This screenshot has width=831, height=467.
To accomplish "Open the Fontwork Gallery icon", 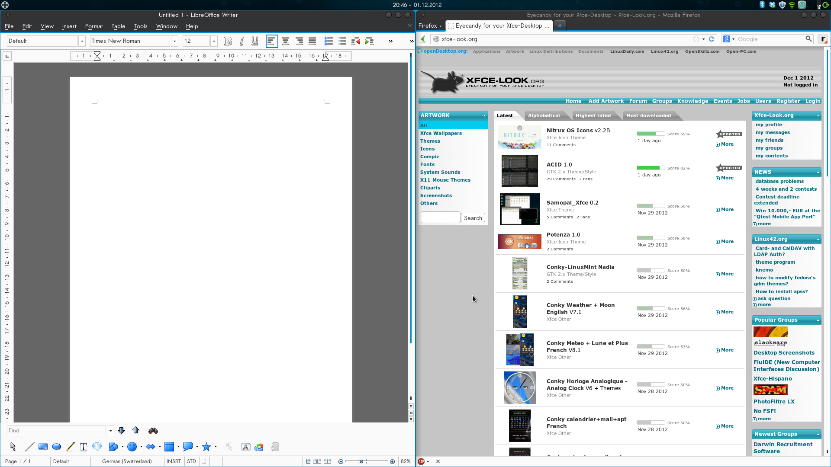I will click(x=245, y=447).
